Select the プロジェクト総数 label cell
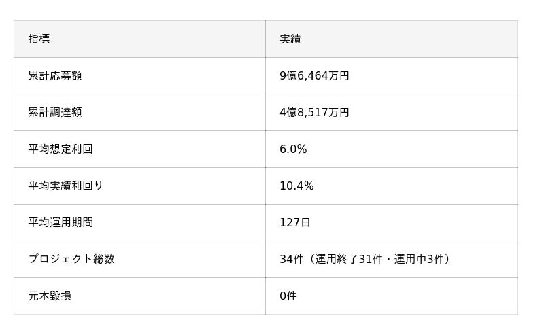544x335 pixels. point(71,259)
